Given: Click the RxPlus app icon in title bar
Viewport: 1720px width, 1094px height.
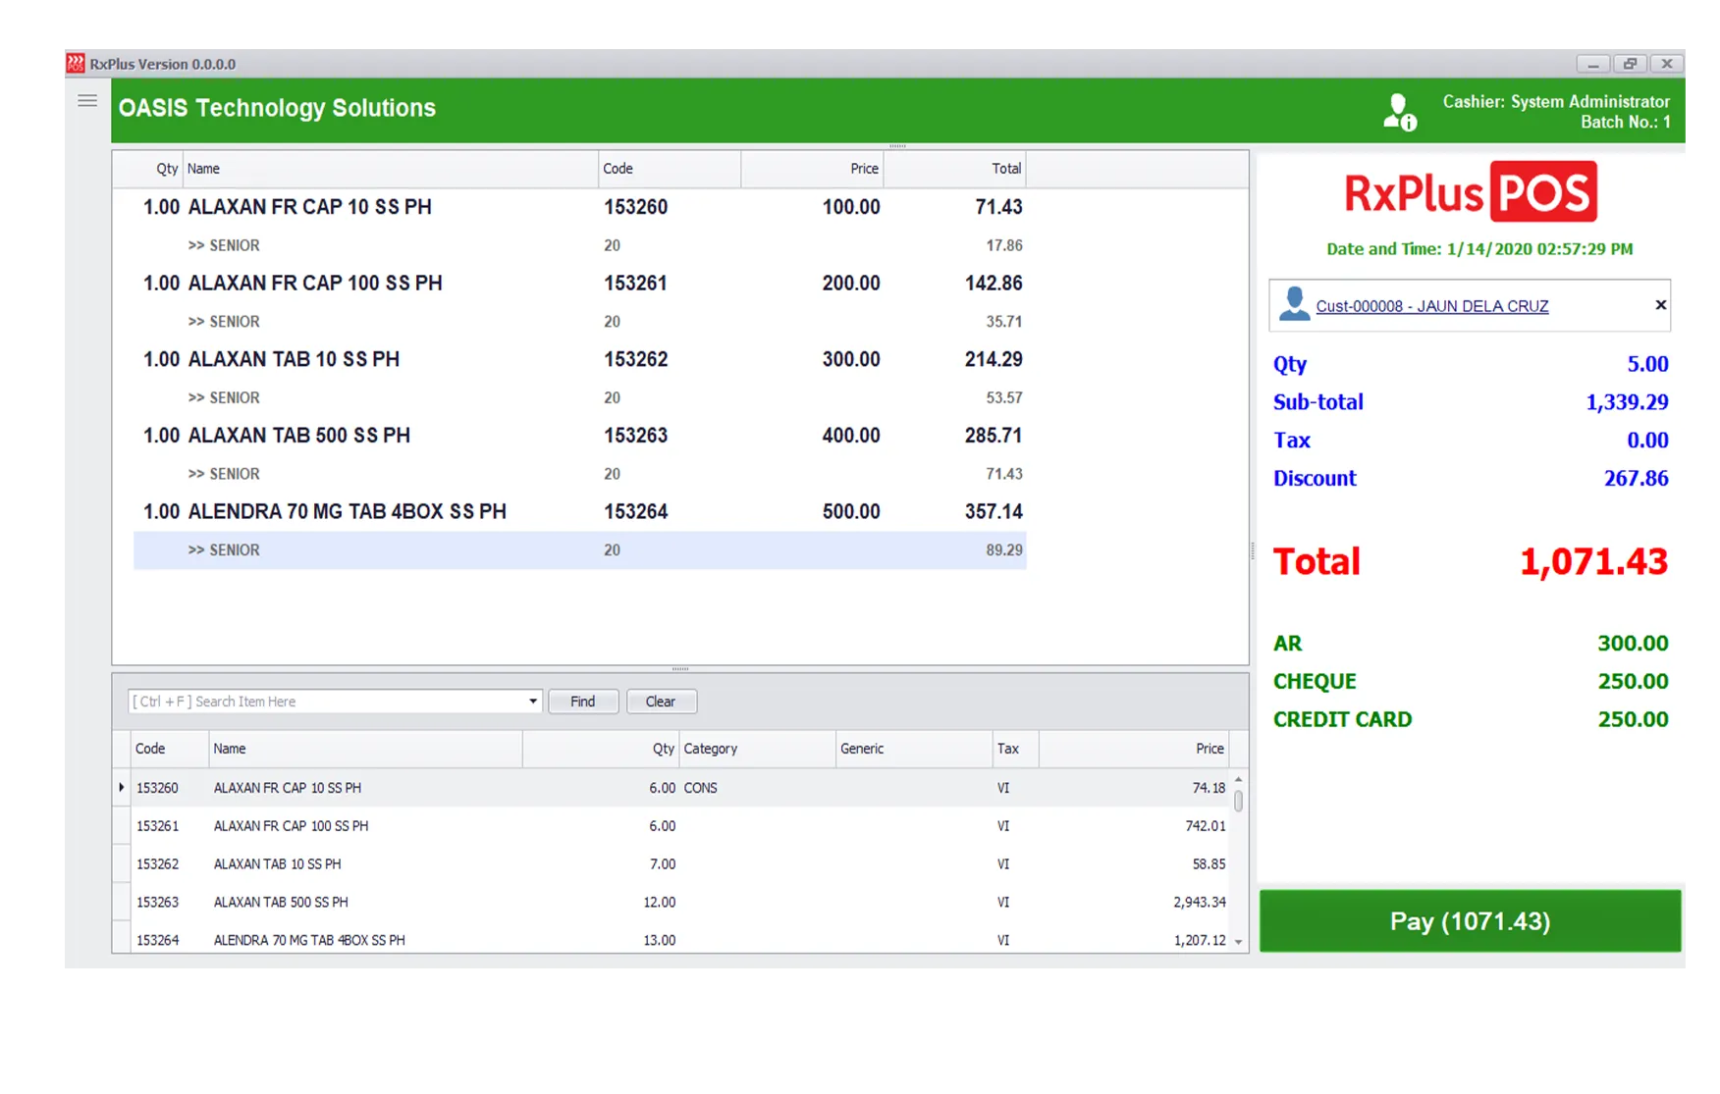Looking at the screenshot, I should (x=76, y=64).
